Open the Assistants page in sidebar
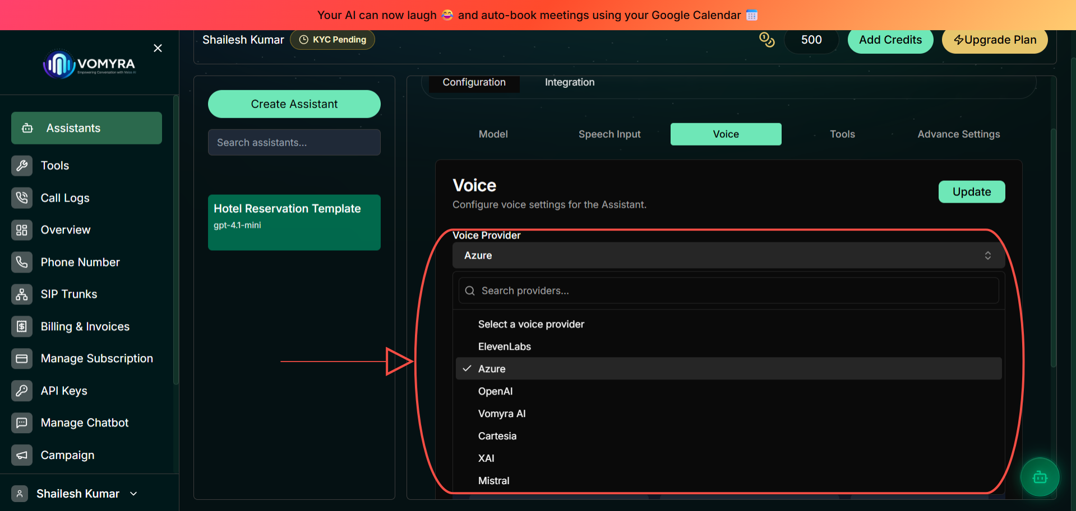Image resolution: width=1076 pixels, height=511 pixels. coord(86,128)
